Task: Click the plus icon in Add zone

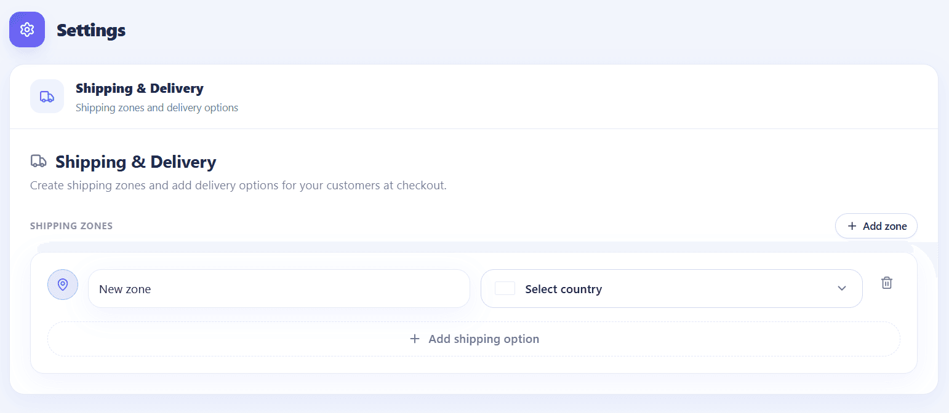Action: pos(852,226)
